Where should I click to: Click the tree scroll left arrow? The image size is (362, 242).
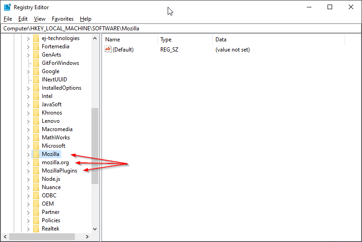[5, 236]
